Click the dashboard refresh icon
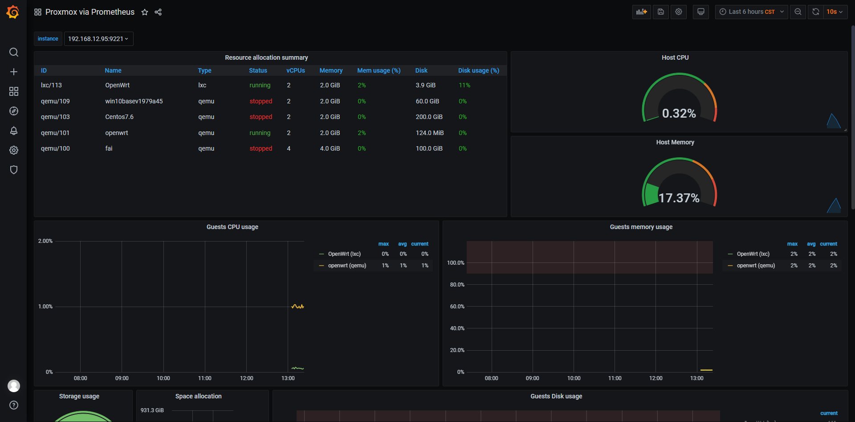The width and height of the screenshot is (855, 422). tap(815, 12)
